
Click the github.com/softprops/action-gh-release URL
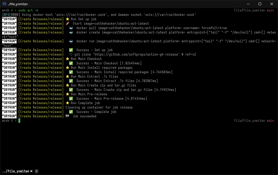pyautogui.click(x=136, y=55)
